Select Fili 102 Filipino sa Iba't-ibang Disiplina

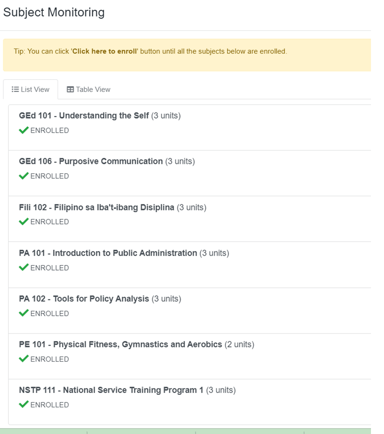(96, 207)
